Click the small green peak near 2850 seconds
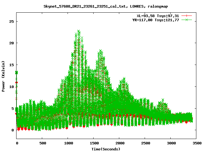Screen dimensions: 203x152 [163, 100]
